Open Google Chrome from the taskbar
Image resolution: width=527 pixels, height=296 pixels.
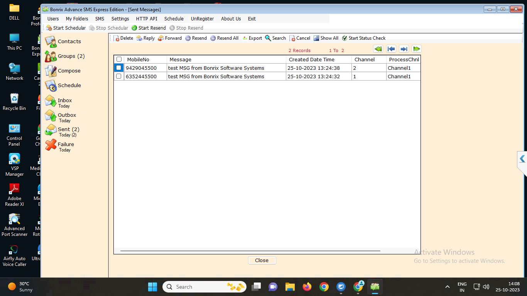(324, 287)
